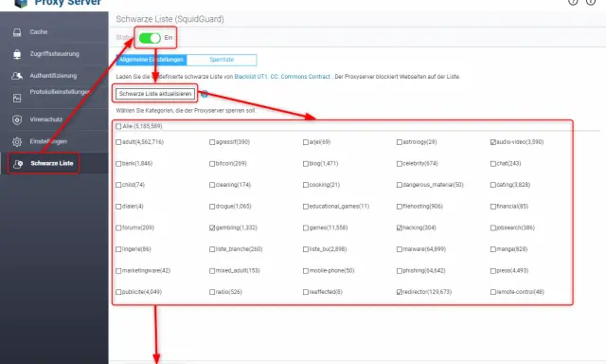Viewport: 606px width, 364px height.
Task: Open Protokolleinstellungen icon in sidebar
Action: tap(17, 98)
